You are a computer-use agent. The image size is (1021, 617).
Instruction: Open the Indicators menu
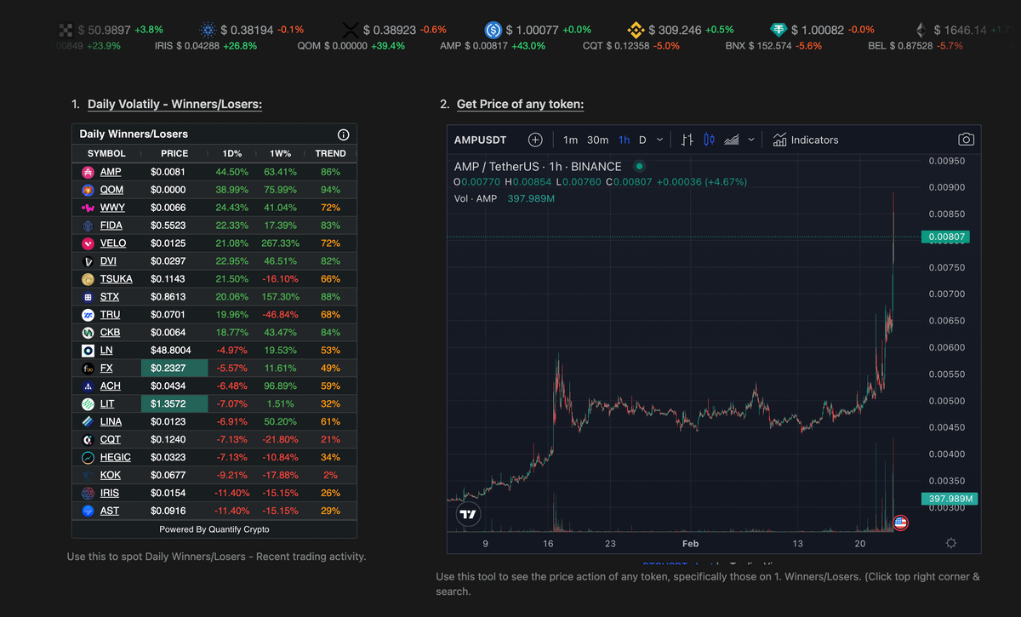[805, 140]
